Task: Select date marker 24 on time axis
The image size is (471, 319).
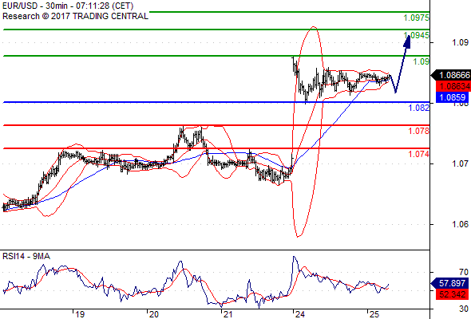Action: (x=300, y=314)
